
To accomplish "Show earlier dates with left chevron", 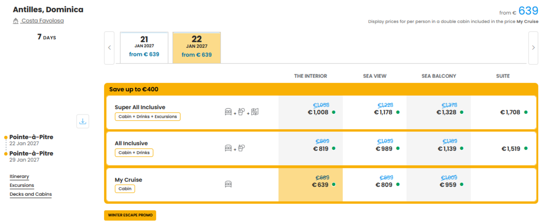I will pos(109,48).
